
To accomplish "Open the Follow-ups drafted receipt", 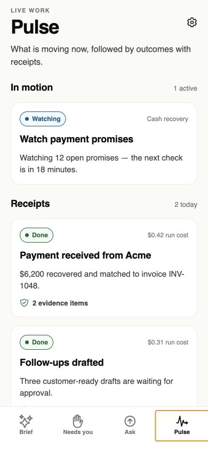I will [x=104, y=366].
